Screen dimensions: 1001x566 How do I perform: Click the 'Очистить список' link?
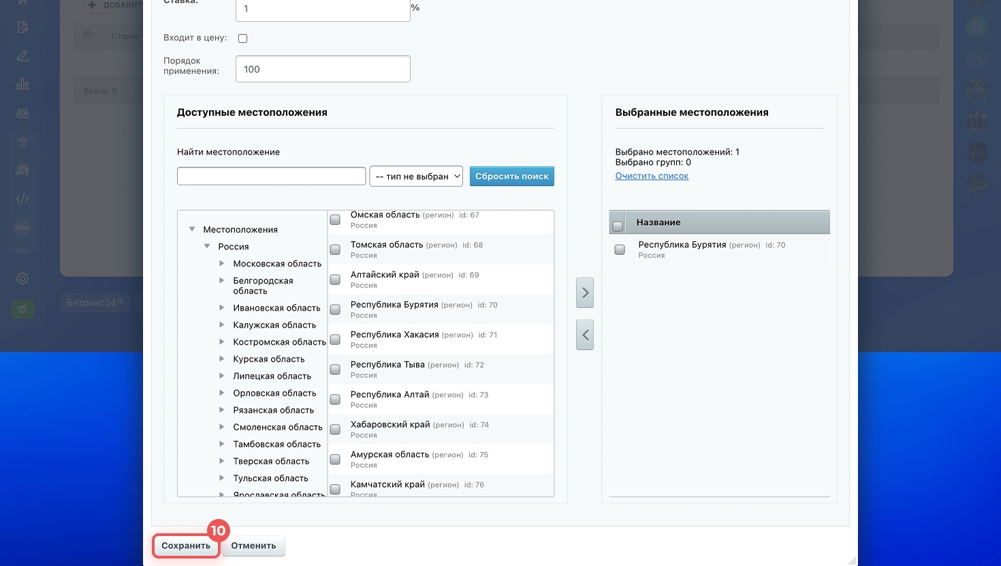652,176
